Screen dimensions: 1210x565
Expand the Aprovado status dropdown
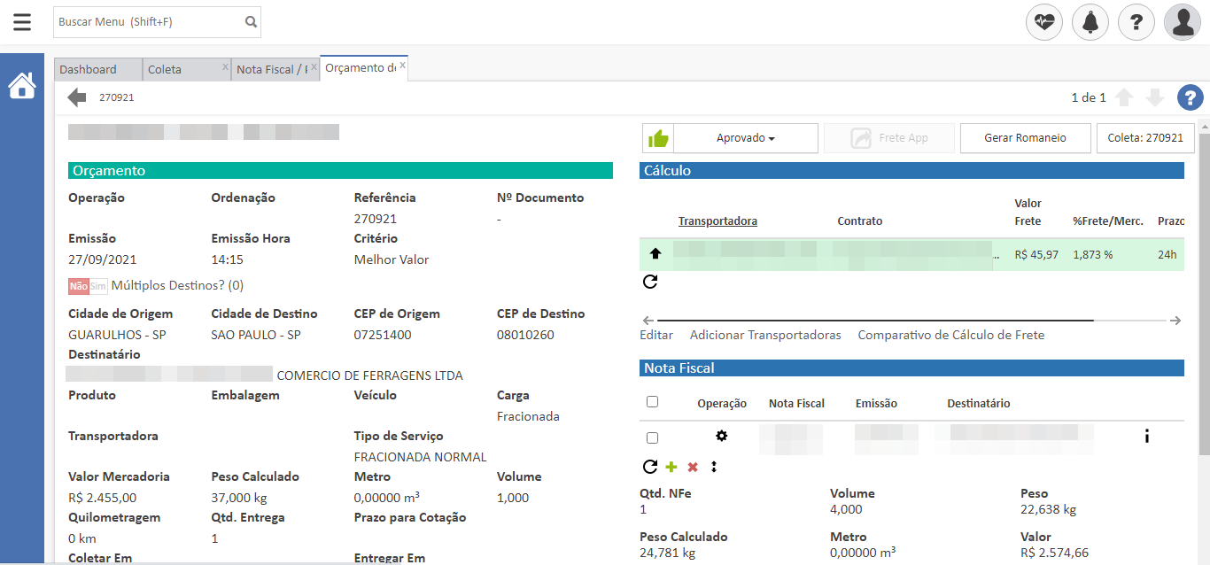click(x=745, y=138)
